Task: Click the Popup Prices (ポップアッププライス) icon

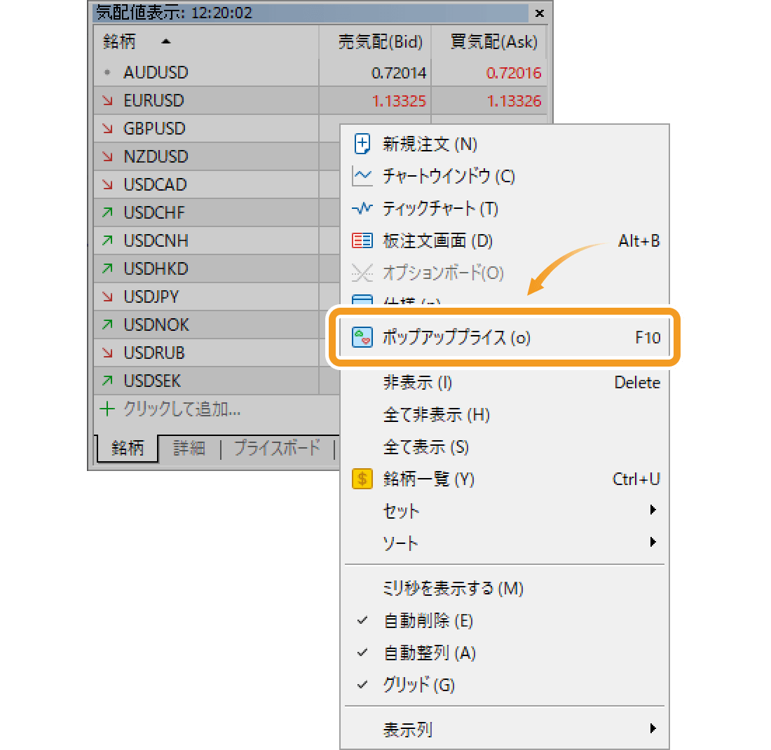Action: pos(362,337)
